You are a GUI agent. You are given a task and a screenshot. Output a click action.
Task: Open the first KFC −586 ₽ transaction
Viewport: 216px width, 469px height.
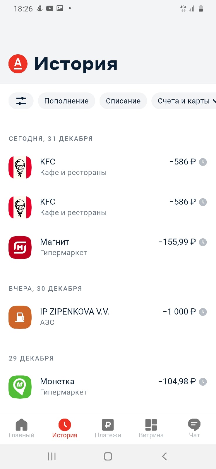point(108,167)
